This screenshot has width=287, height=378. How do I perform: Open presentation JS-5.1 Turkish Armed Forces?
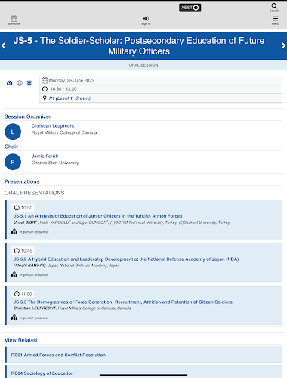point(97,216)
